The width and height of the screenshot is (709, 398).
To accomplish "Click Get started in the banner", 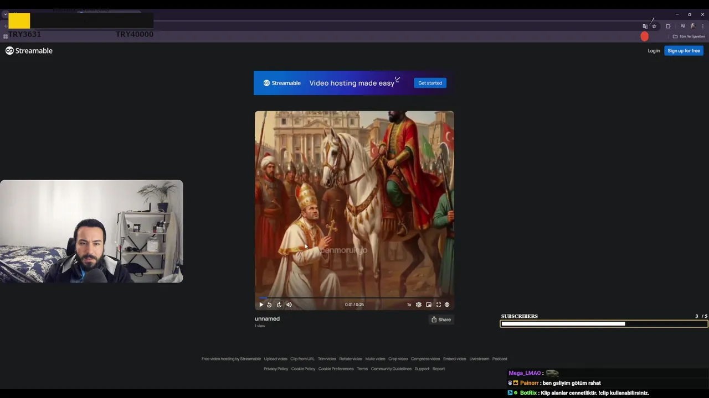I will pos(430,83).
